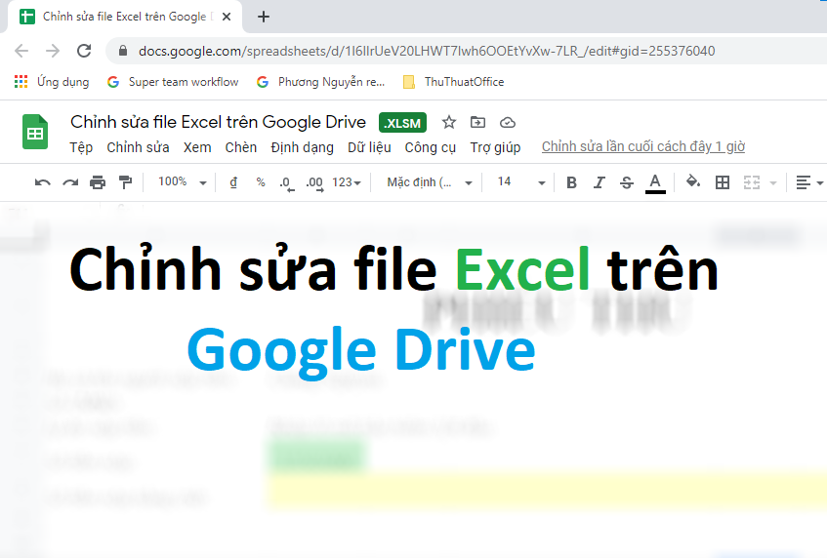827x558 pixels.
Task: Open the Định dạng menu
Action: click(x=303, y=147)
